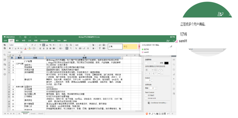Apply all borders in border style grid
The height and width of the screenshot is (118, 238).
click(x=147, y=70)
